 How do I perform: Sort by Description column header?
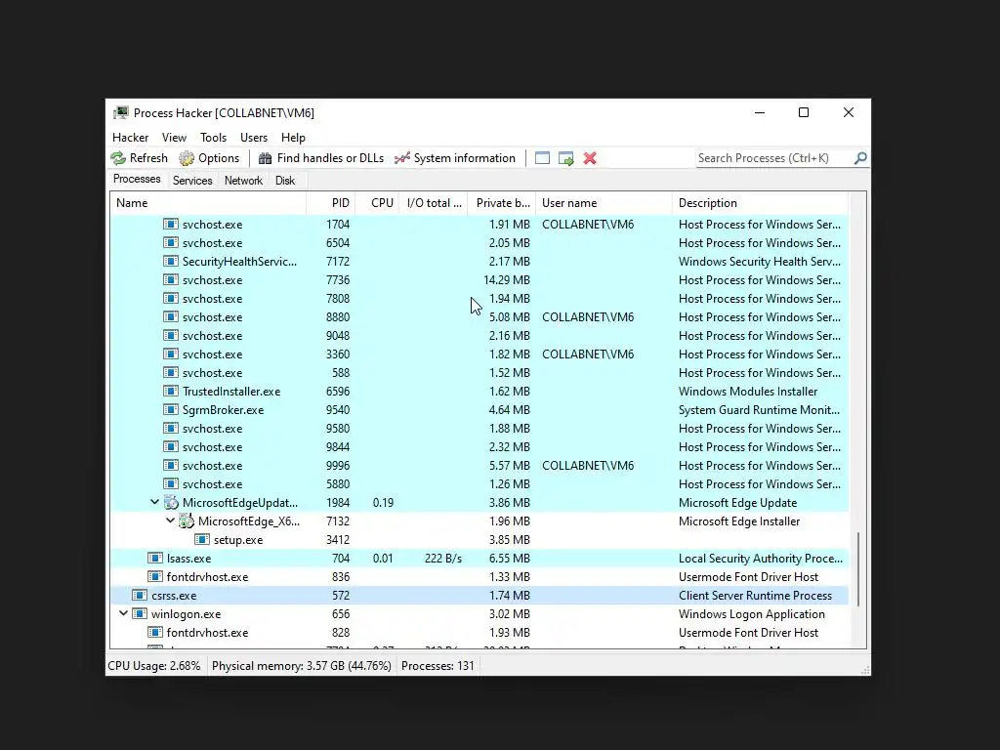[760, 203]
